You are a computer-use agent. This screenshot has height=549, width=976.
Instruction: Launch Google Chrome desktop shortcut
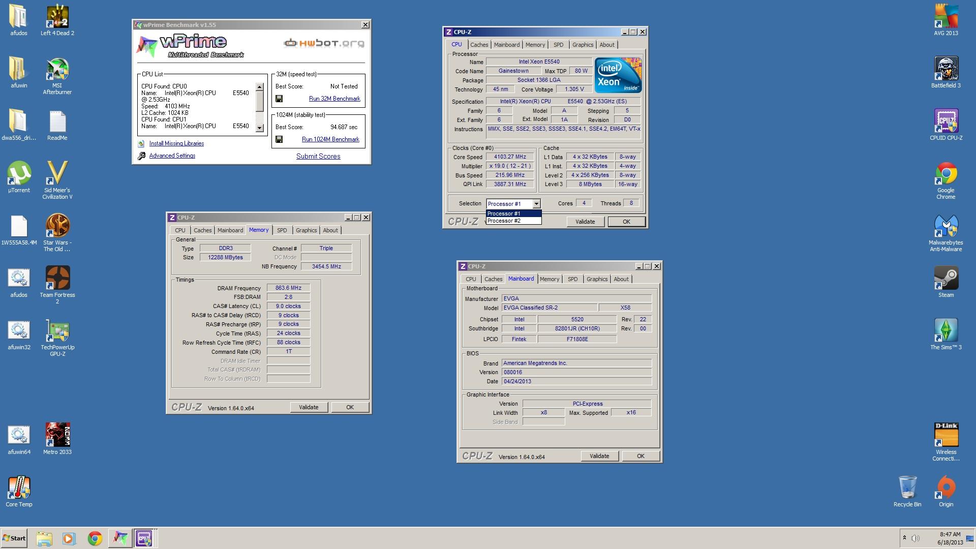coord(946,180)
